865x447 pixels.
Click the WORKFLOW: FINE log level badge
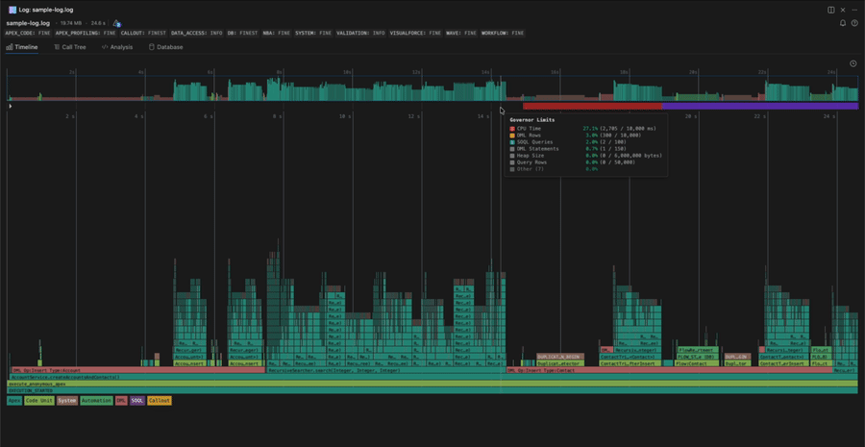[503, 33]
